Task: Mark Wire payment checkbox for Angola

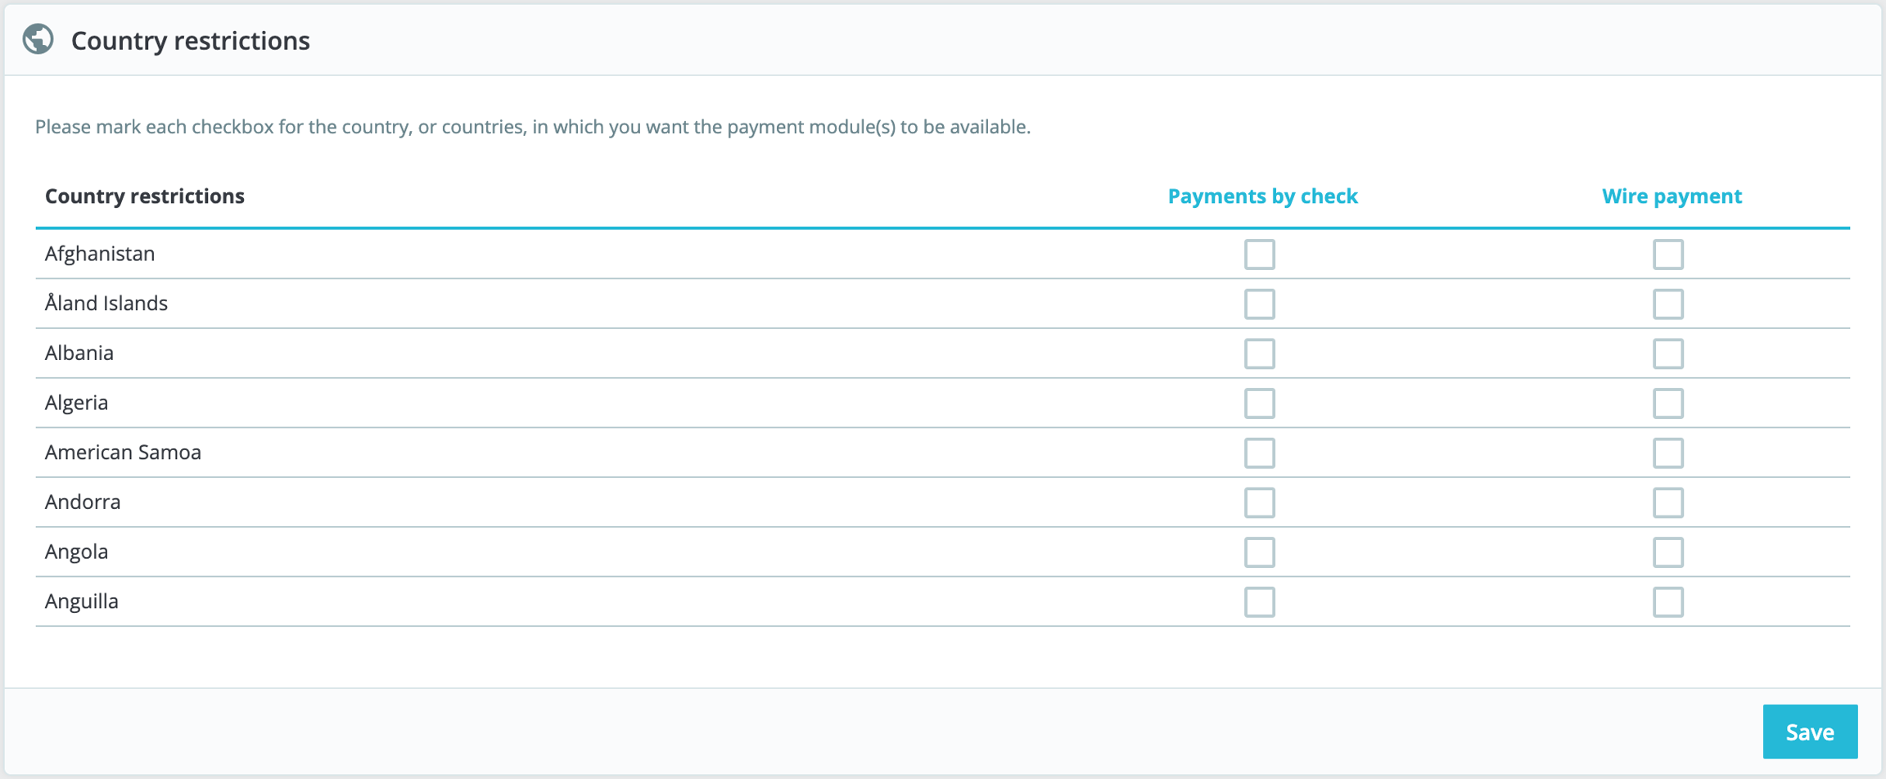Action: tap(1667, 552)
